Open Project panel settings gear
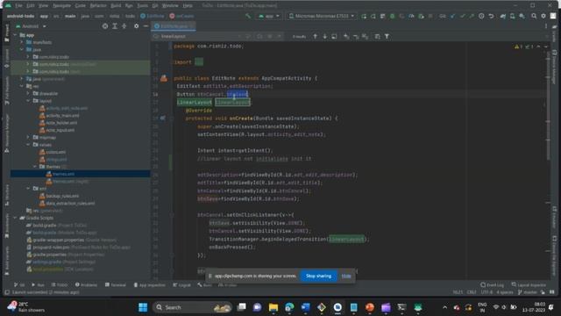 pos(137,26)
